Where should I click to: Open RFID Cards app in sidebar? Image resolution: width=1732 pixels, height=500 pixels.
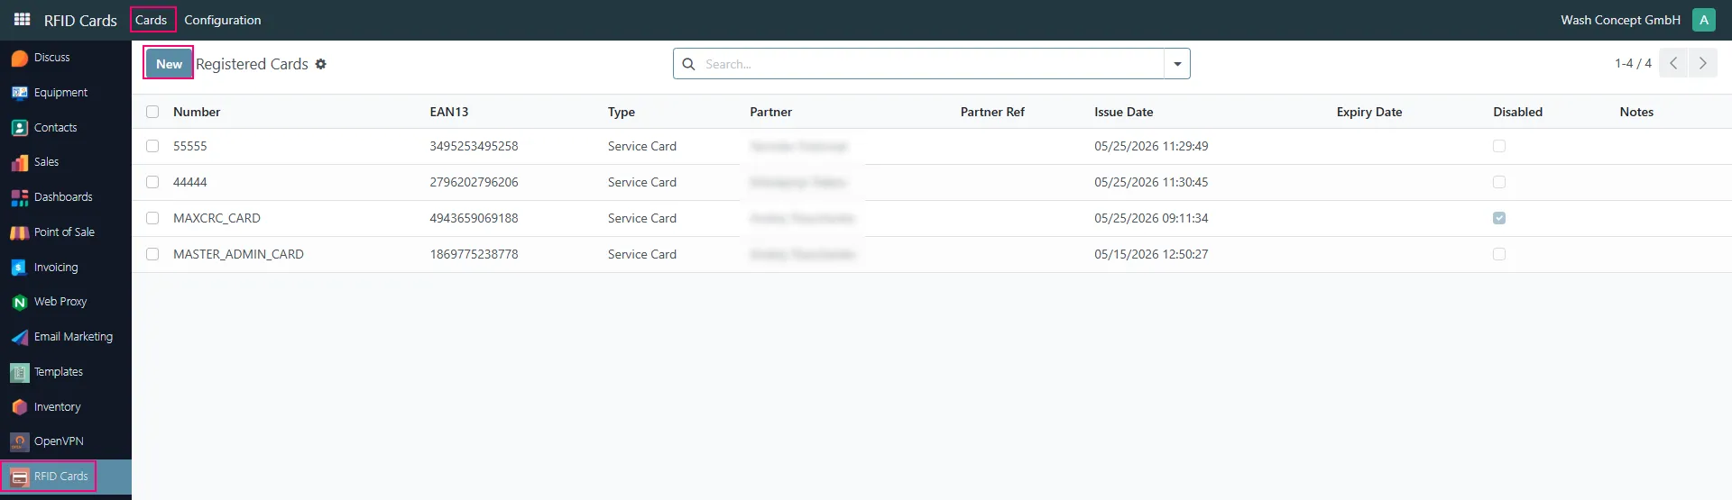pos(66,477)
